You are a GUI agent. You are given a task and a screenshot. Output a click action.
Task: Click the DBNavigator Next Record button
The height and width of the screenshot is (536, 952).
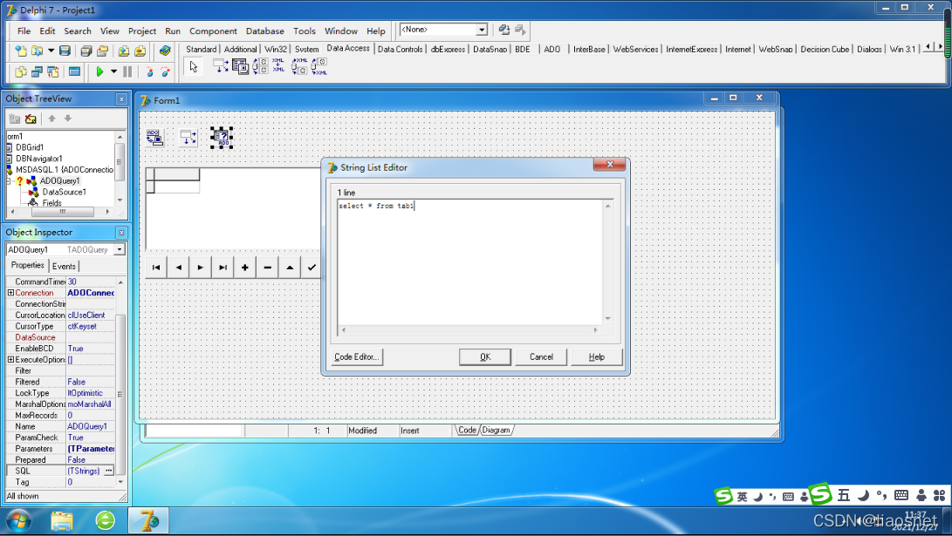[x=201, y=268]
